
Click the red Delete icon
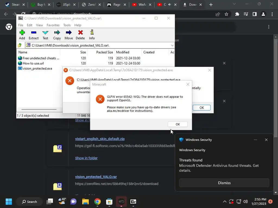click(80, 35)
